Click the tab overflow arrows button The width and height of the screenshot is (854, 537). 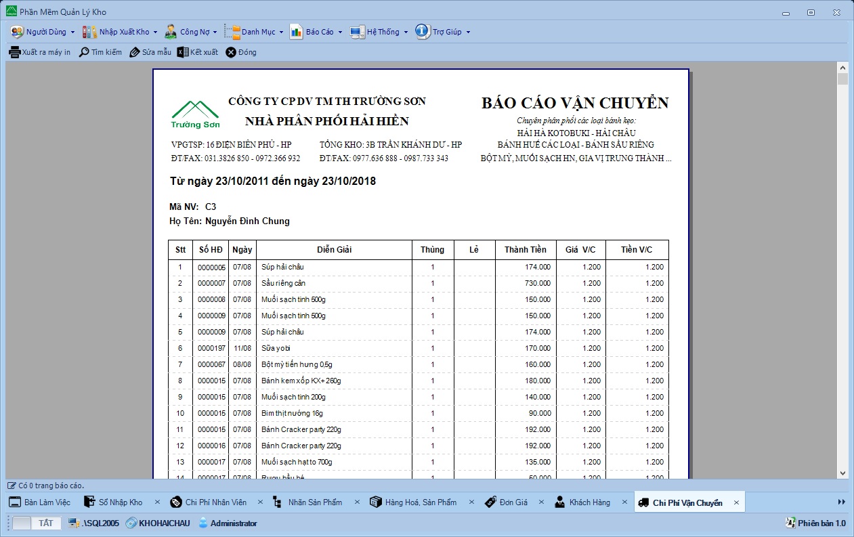[x=841, y=502]
